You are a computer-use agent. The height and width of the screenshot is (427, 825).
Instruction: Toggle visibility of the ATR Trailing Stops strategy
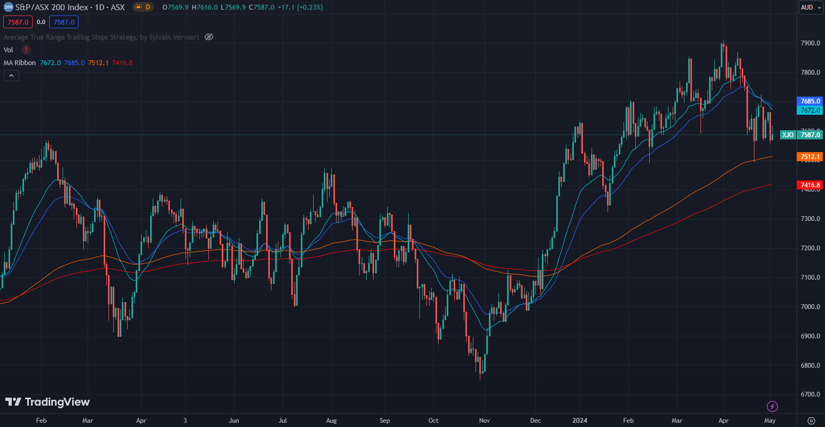tap(209, 37)
